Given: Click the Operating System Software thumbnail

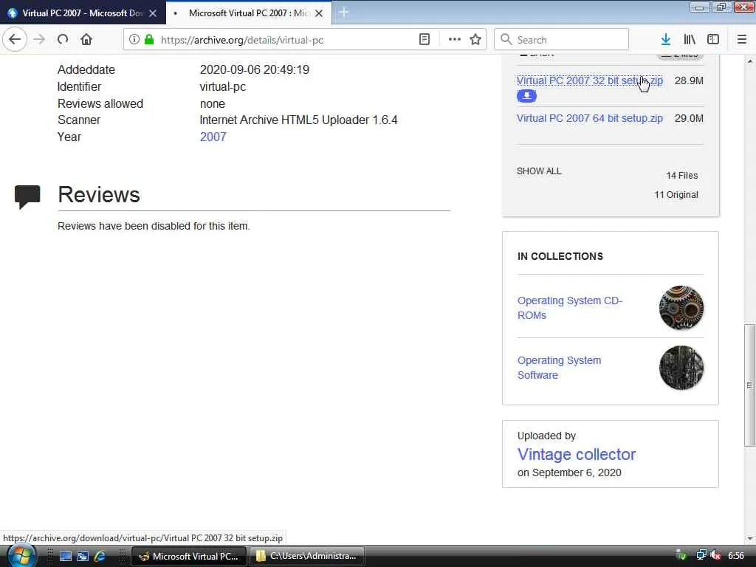Looking at the screenshot, I should tap(681, 368).
